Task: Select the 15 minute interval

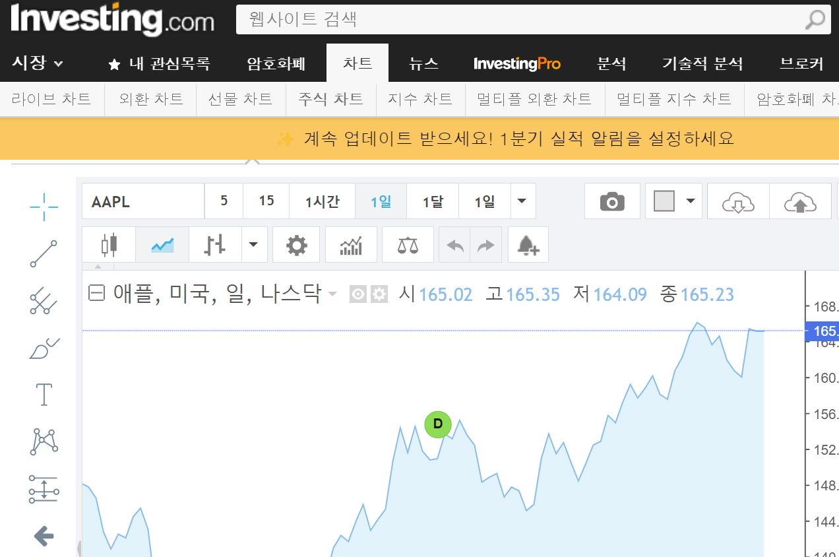Action: pyautogui.click(x=266, y=201)
